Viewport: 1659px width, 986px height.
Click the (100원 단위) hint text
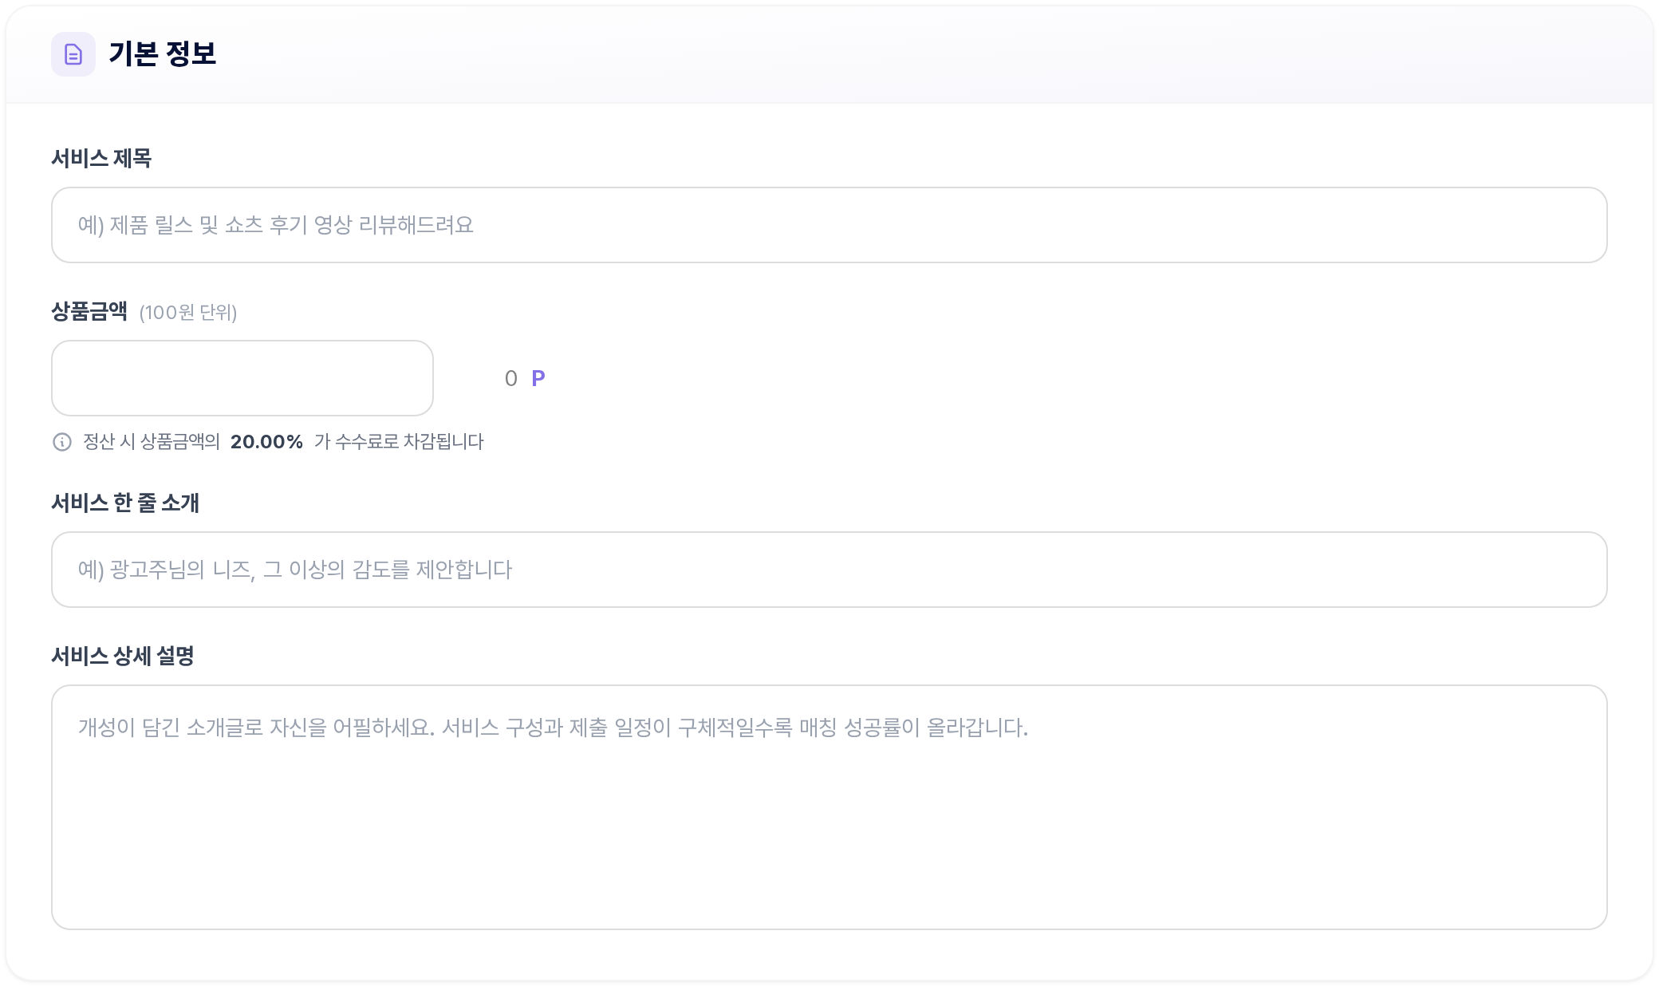[x=188, y=313]
